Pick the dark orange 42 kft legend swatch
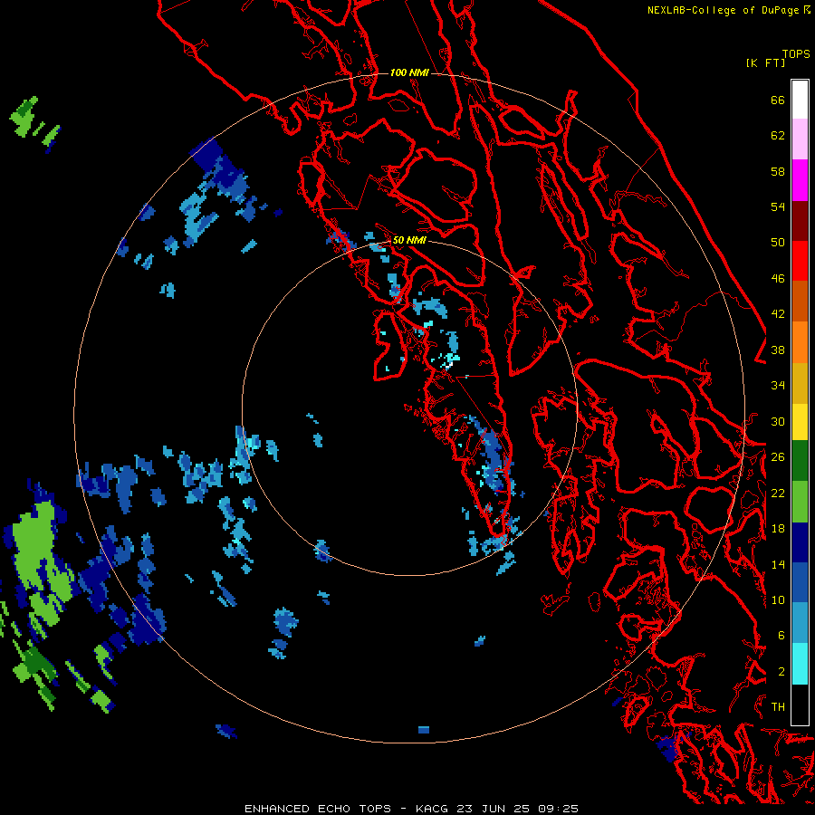 800,301
